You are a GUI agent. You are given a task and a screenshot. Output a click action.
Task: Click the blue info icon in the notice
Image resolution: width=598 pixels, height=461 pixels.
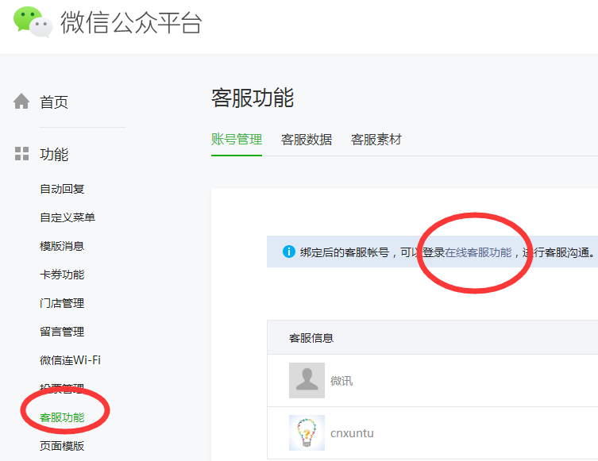click(x=288, y=252)
